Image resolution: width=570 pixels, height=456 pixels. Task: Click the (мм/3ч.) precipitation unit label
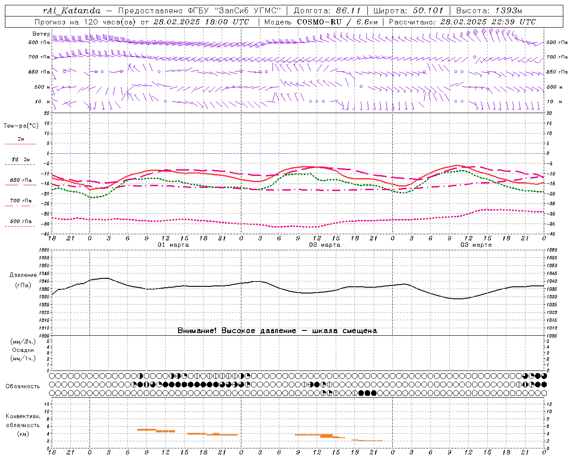coord(23,342)
